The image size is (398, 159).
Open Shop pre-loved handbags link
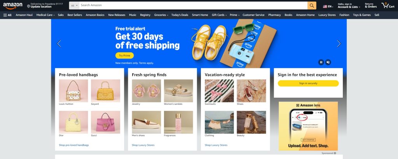[74, 145]
